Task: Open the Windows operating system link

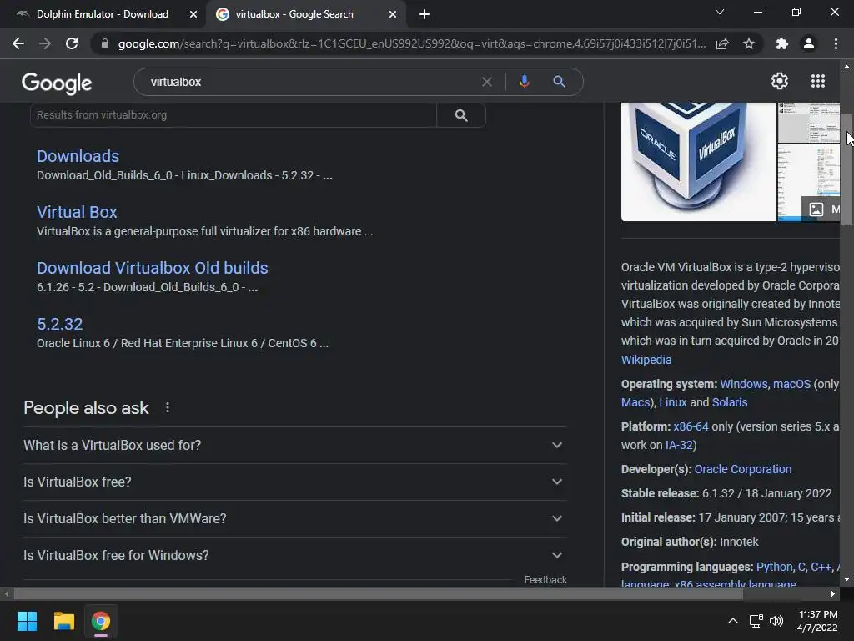Action: click(x=743, y=384)
